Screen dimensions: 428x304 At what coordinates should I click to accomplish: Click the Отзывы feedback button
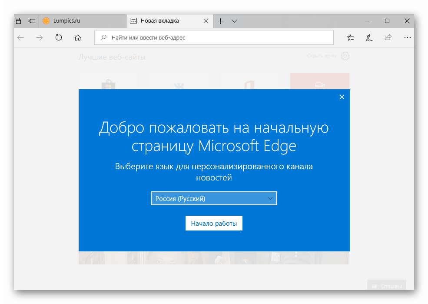[x=386, y=286]
